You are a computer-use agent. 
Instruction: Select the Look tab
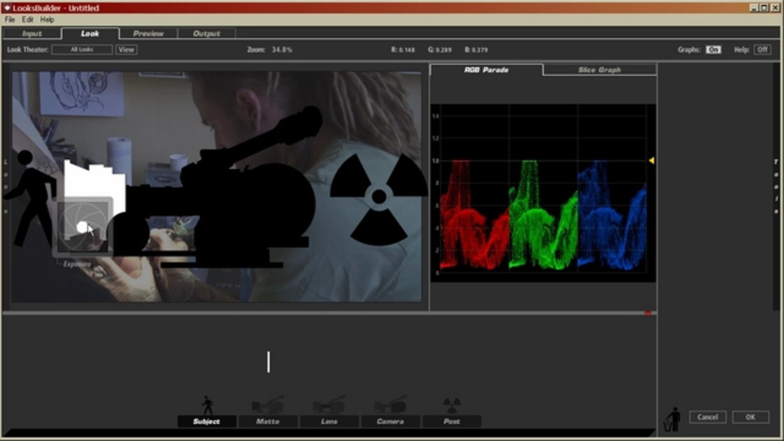click(90, 34)
